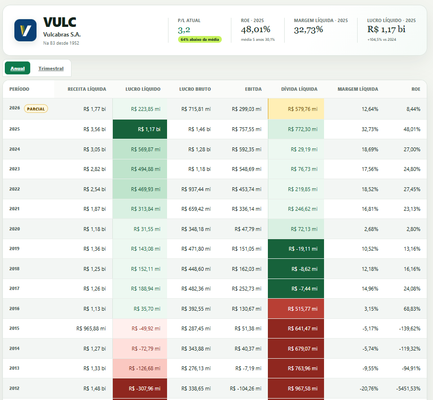
Task: Select the 2024 period row label
Action: 14,149
